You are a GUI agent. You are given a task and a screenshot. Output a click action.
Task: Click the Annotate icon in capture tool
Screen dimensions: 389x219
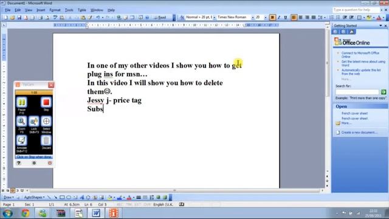pos(22,141)
